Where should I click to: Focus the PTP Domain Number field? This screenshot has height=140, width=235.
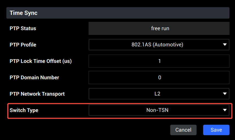click(x=159, y=78)
